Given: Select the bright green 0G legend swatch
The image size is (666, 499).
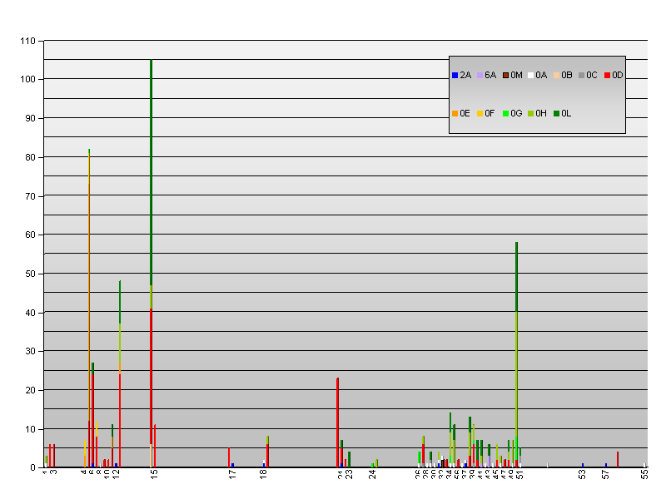Looking at the screenshot, I should 505,113.
